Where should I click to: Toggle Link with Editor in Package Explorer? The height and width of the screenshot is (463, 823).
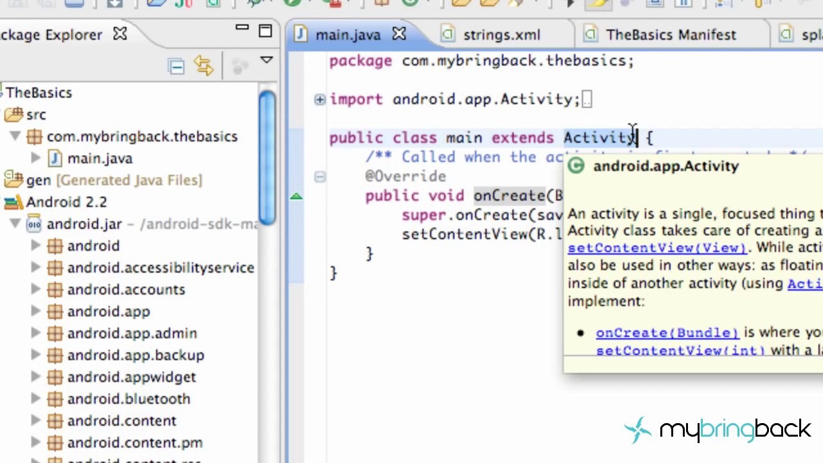point(204,66)
